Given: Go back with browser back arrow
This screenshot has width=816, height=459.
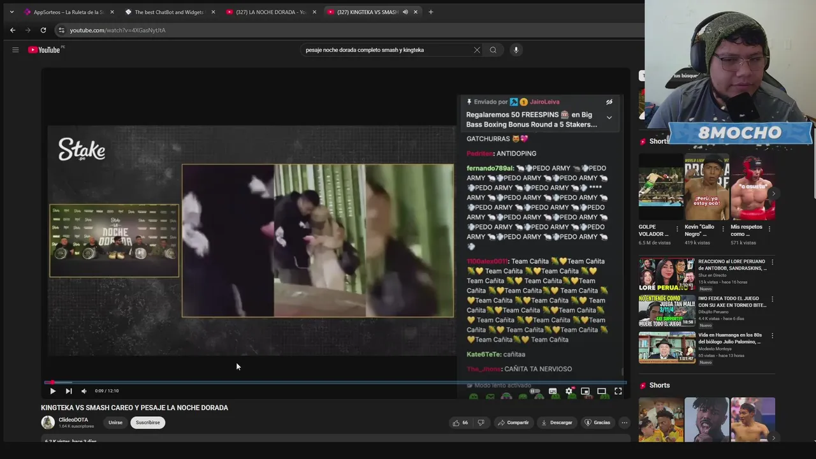Looking at the screenshot, I should 12,30.
